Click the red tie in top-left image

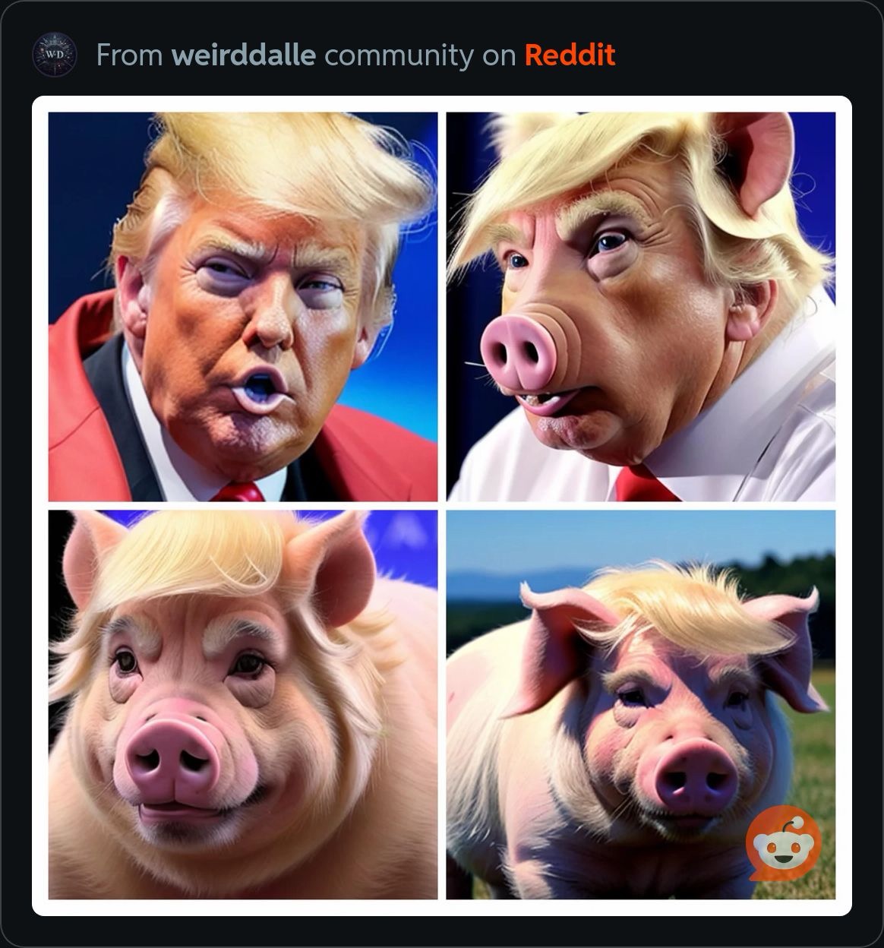click(242, 491)
